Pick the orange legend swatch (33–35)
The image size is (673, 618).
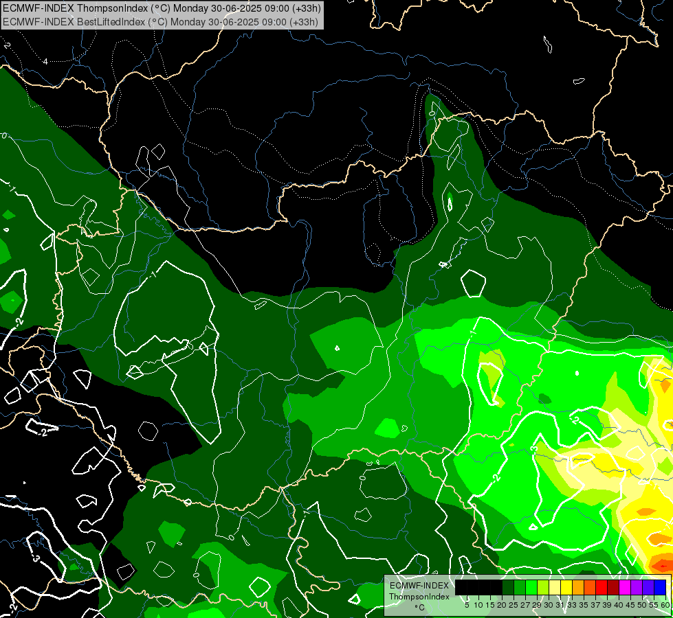578,587
